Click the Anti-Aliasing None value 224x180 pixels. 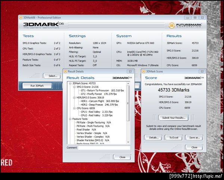coord(96,47)
